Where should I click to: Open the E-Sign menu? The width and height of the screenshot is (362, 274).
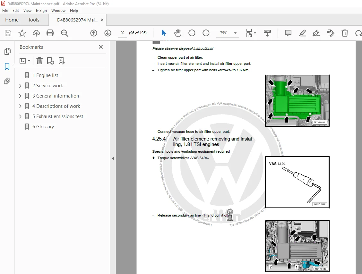(x=41, y=10)
